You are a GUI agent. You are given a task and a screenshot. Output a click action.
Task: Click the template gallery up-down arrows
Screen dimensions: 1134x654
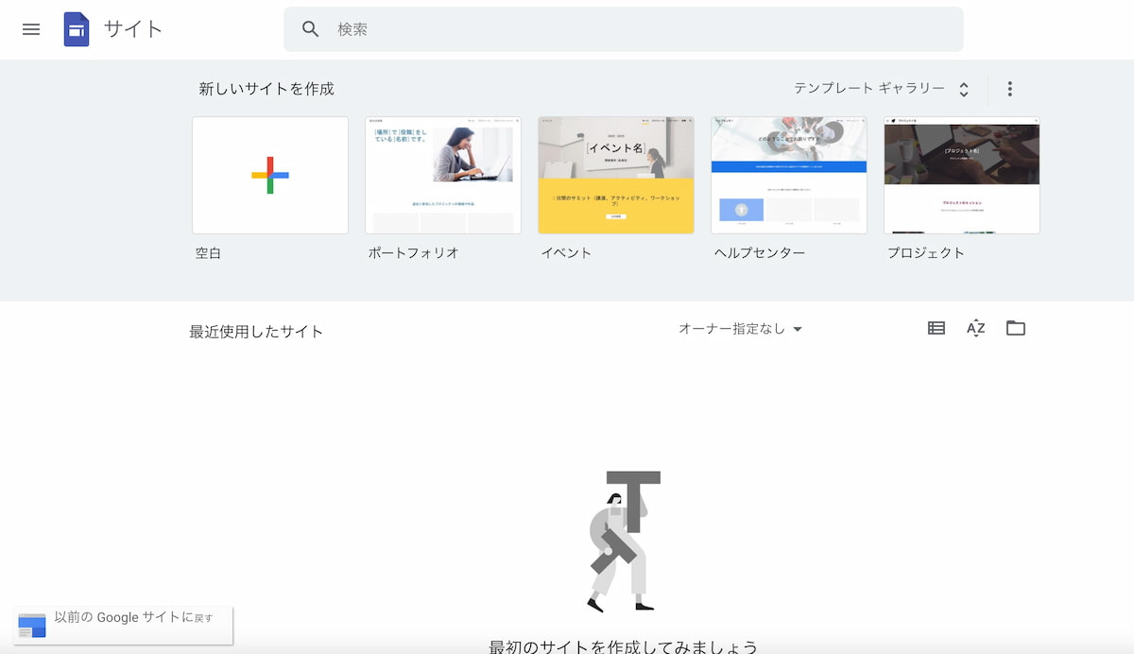click(963, 90)
